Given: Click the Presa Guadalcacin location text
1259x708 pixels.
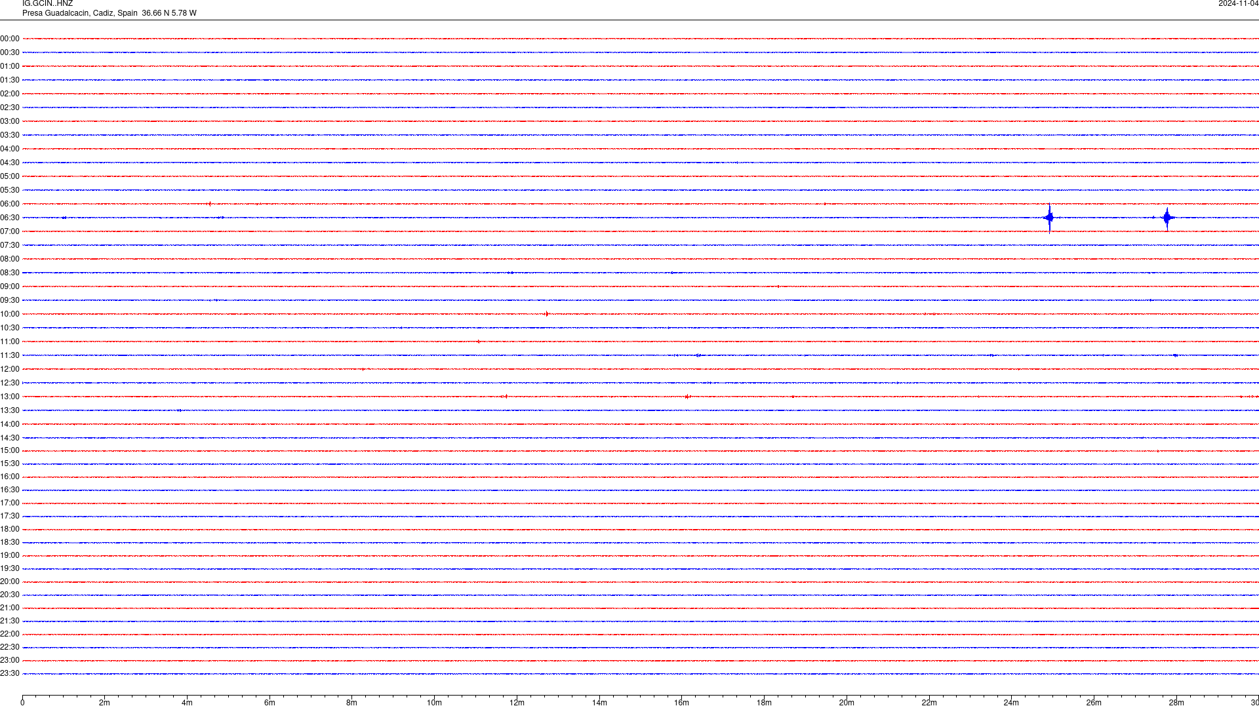Looking at the screenshot, I should [110, 13].
